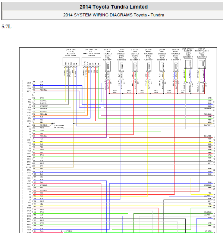Click the Fuel Injector 4 coil symbol
Screen dimensions: 223x233
[x=149, y=66]
